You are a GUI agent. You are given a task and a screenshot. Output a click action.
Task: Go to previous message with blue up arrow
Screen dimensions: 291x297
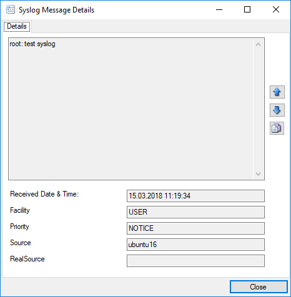[x=277, y=92]
